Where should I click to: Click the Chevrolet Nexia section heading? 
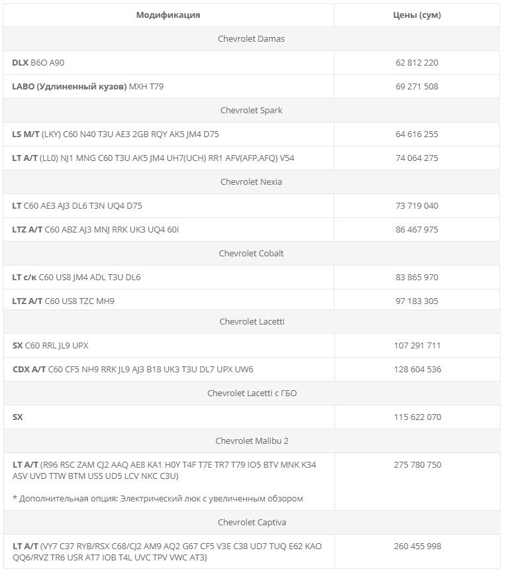tap(251, 182)
